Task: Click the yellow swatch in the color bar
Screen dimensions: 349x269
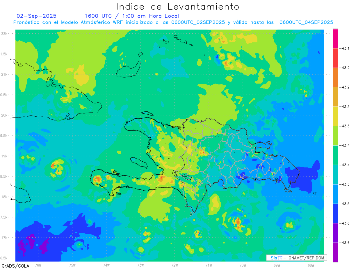Action: [x=335, y=116]
